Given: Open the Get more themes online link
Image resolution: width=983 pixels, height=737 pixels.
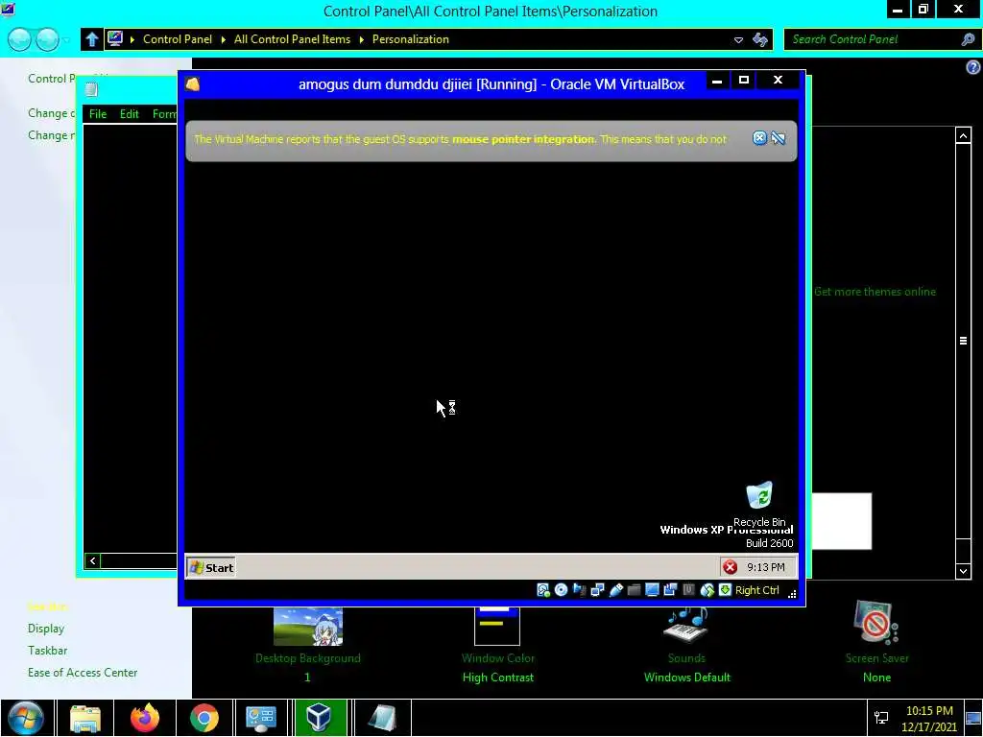Looking at the screenshot, I should point(875,292).
